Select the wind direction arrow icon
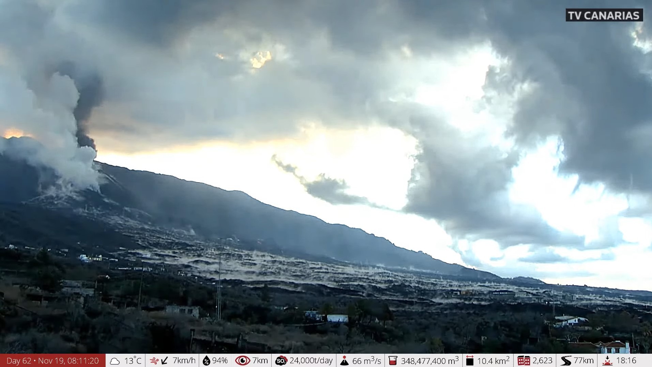 coord(165,361)
